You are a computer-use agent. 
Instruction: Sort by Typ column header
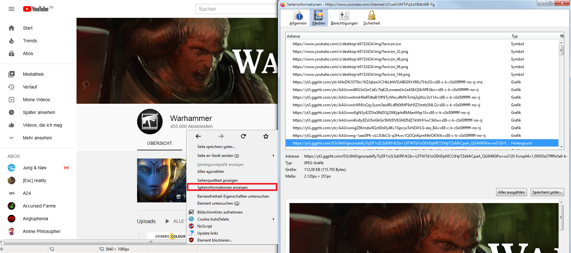(535, 36)
